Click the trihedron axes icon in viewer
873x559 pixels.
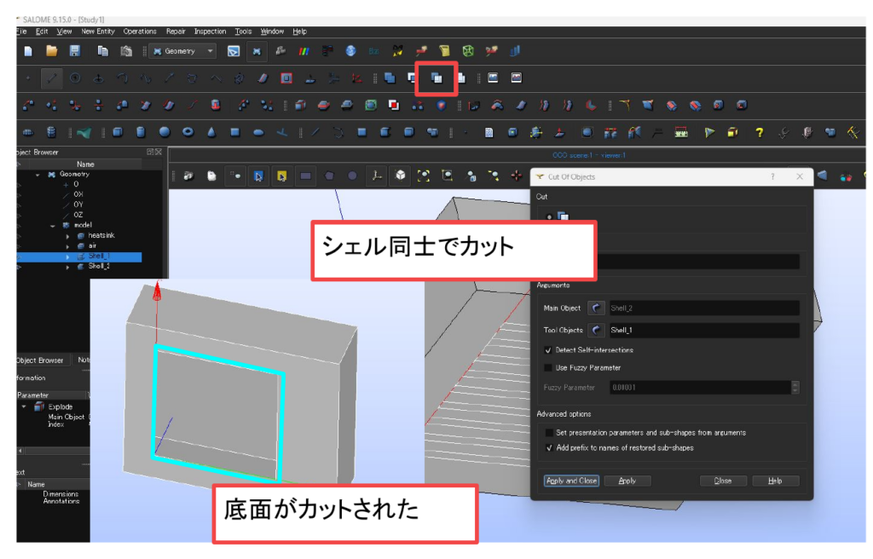tap(376, 176)
